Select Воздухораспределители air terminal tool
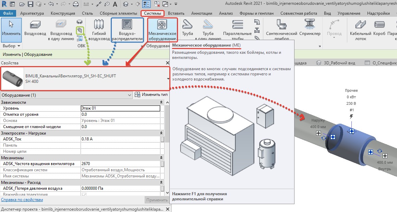 (x=127, y=30)
